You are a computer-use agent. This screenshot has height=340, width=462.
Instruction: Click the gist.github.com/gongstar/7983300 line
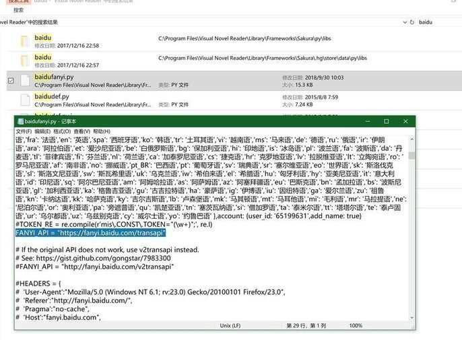coord(93,258)
